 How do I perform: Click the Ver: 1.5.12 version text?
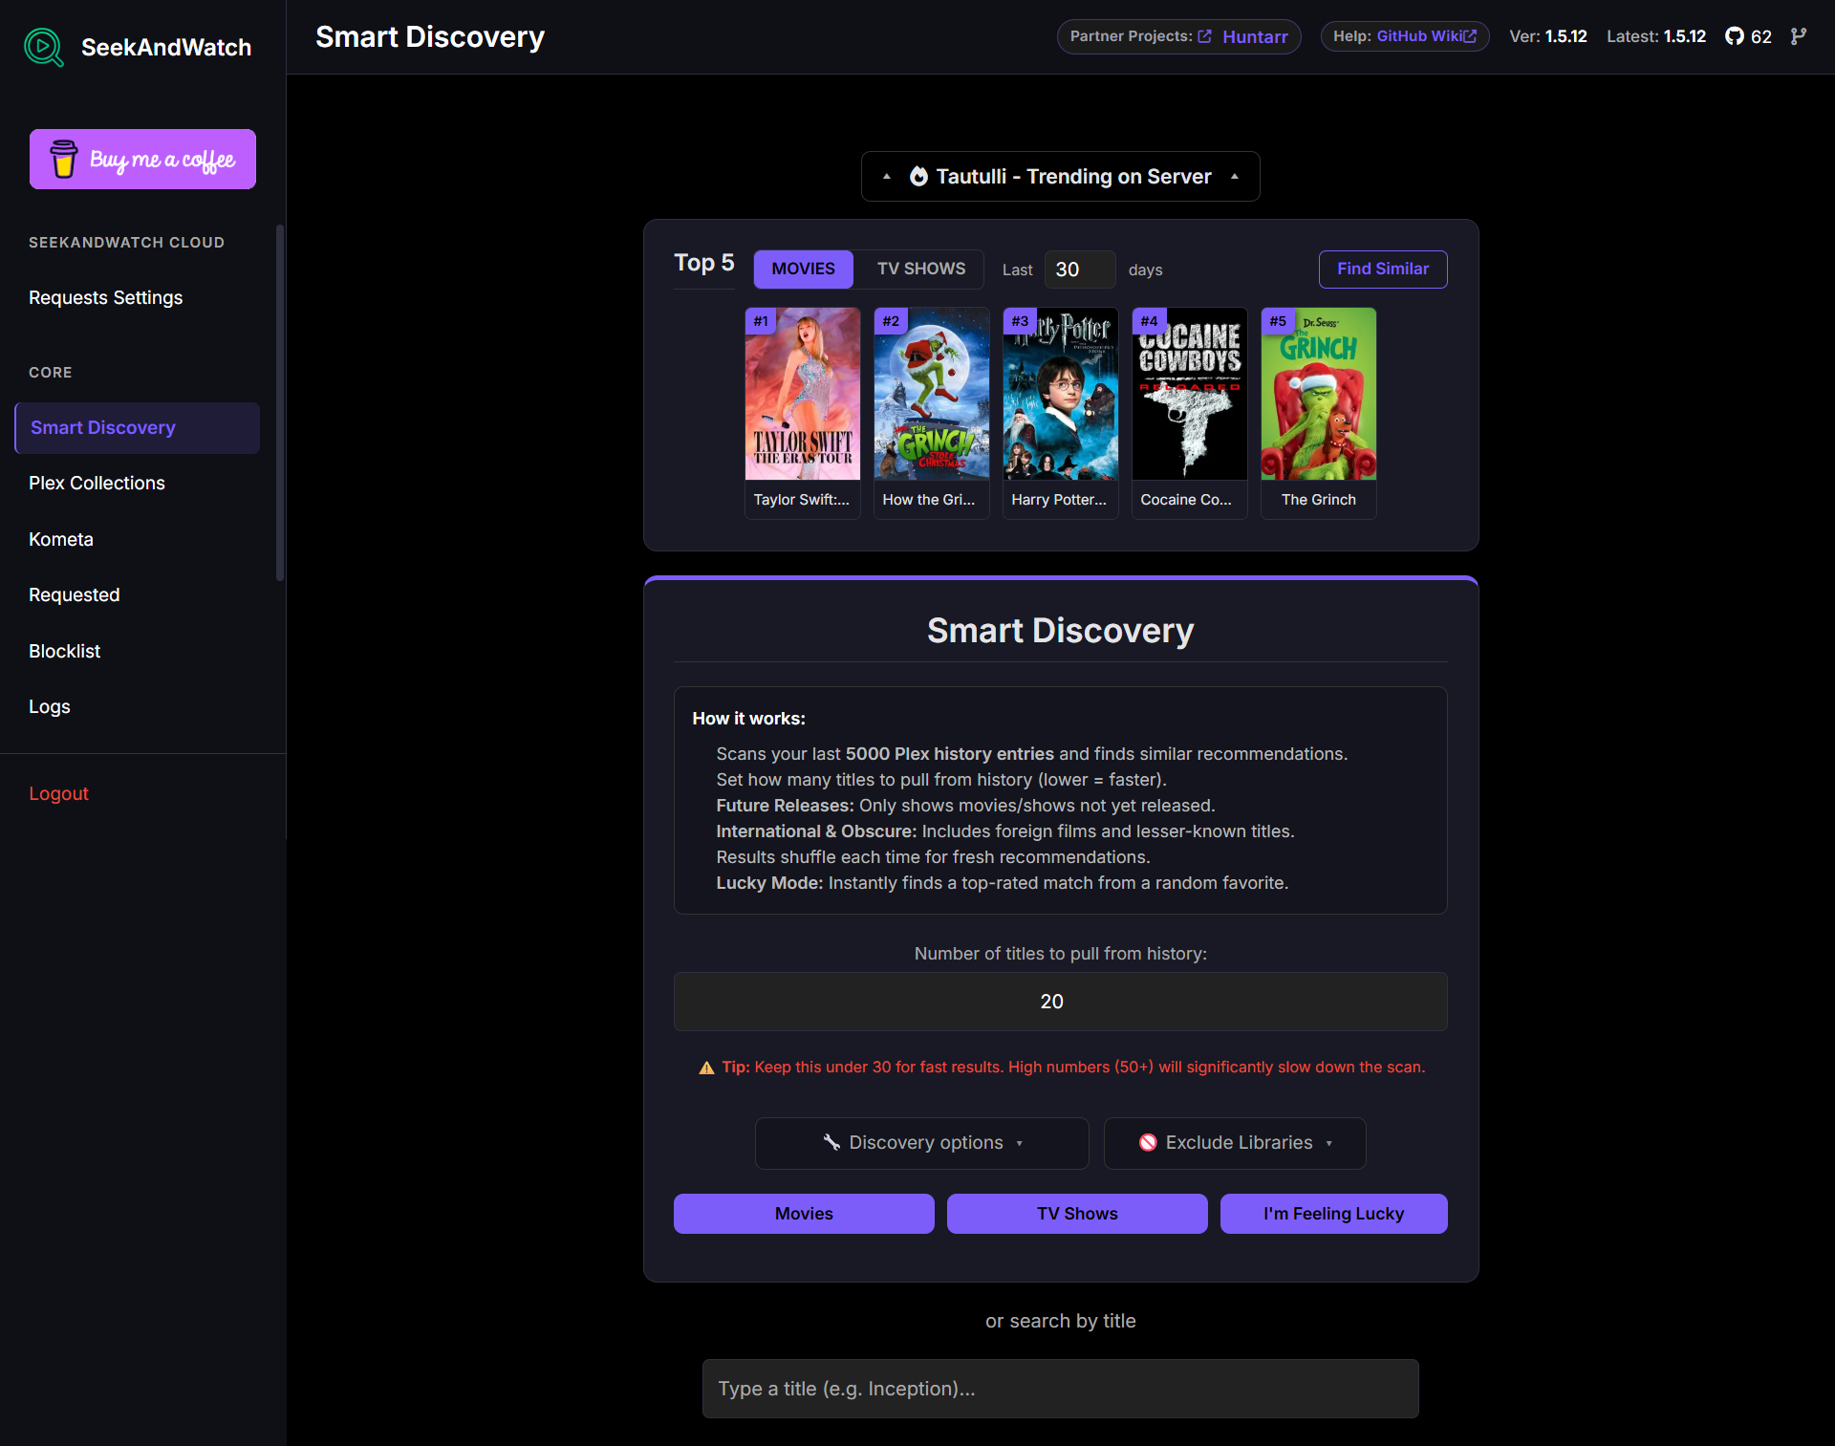click(1548, 36)
